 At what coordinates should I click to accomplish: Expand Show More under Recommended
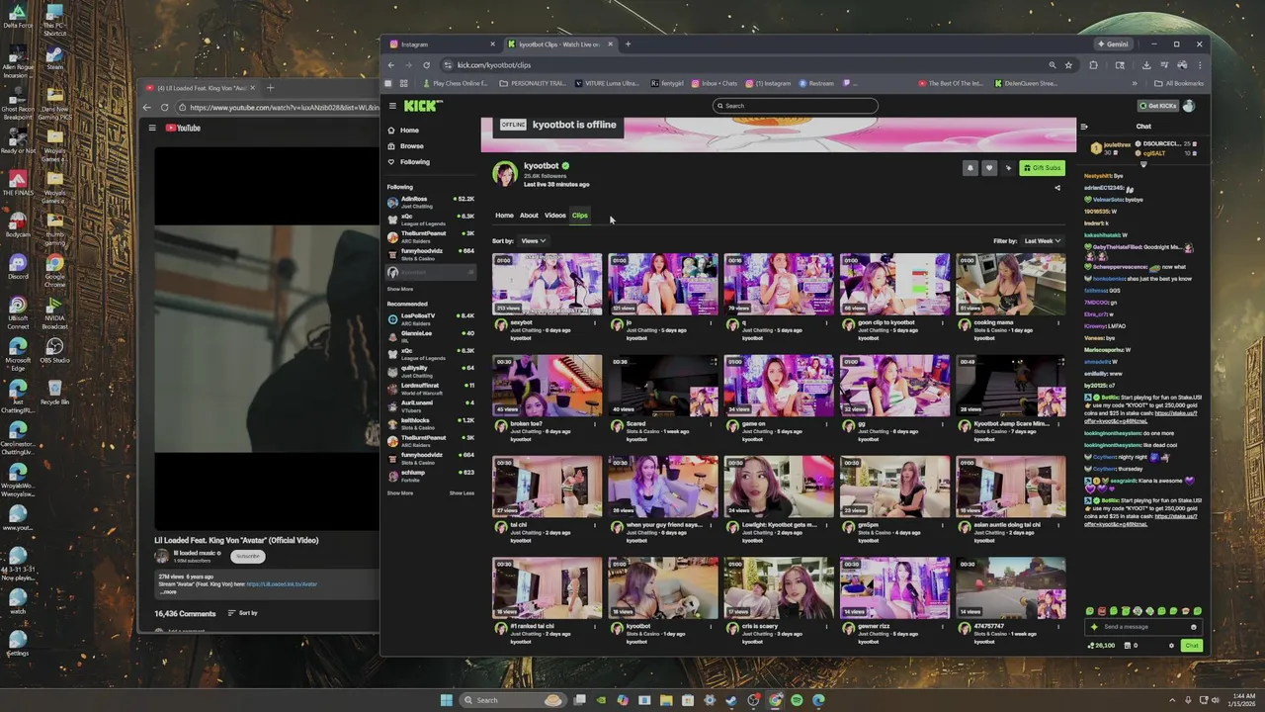pyautogui.click(x=400, y=492)
